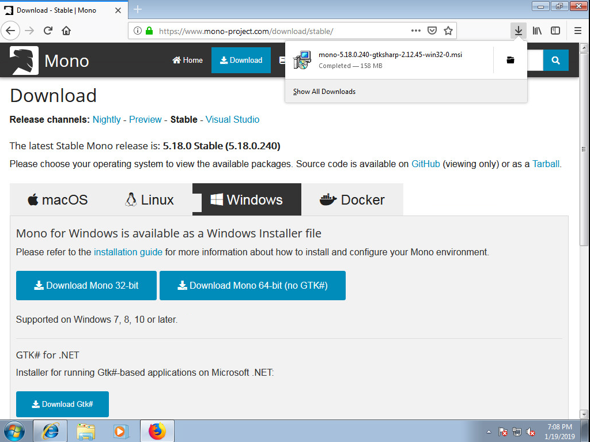Follow the GitHub source link

pos(426,164)
